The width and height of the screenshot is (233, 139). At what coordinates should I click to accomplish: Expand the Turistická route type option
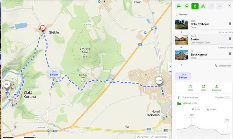coord(181,14)
